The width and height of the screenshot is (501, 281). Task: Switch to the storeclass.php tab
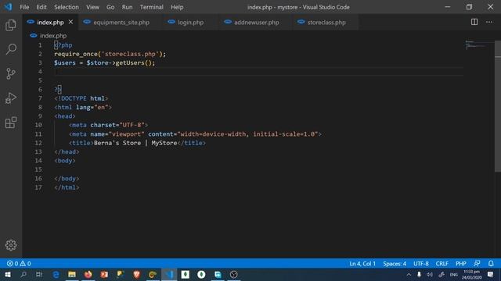pos(326,23)
